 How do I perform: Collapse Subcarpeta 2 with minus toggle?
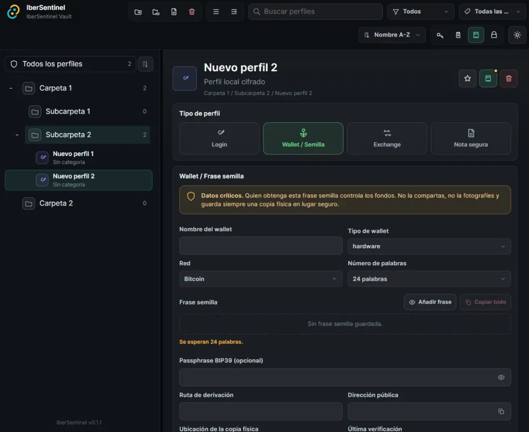tap(17, 135)
